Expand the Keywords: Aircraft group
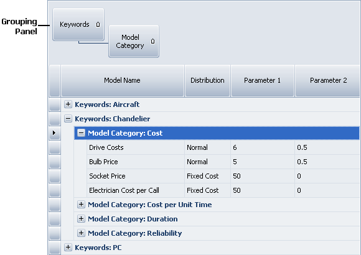The image size is (361, 255). pyautogui.click(x=68, y=104)
